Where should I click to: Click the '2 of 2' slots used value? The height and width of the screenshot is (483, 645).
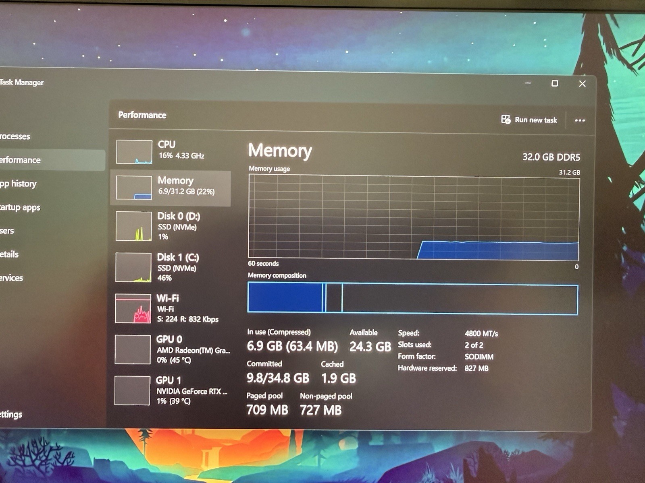(x=474, y=345)
